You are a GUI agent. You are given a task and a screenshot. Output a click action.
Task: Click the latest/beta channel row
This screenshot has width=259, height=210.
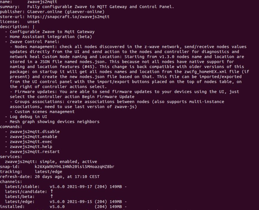pos(24,197)
